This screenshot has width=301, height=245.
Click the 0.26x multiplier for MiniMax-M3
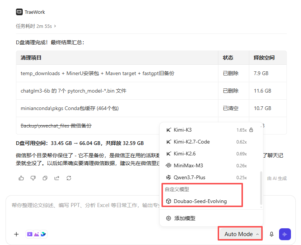(241, 166)
